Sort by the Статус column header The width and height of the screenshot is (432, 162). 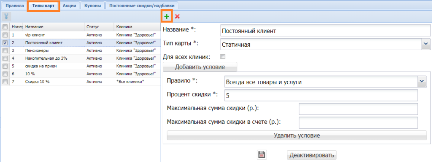[99, 27]
